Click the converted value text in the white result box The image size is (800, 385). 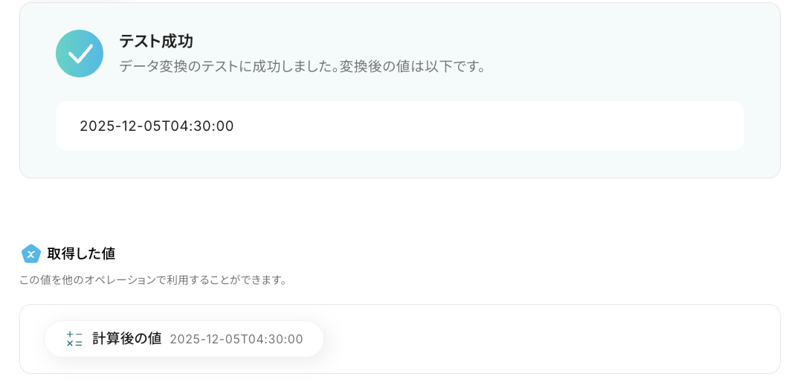tap(157, 126)
